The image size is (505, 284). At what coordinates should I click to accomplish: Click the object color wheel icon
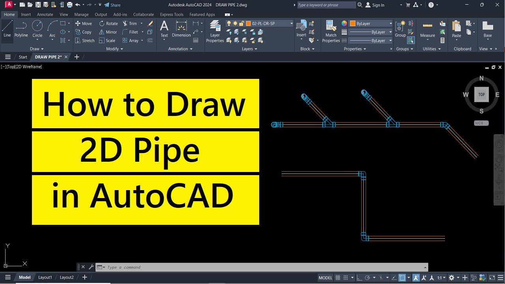coord(344,23)
